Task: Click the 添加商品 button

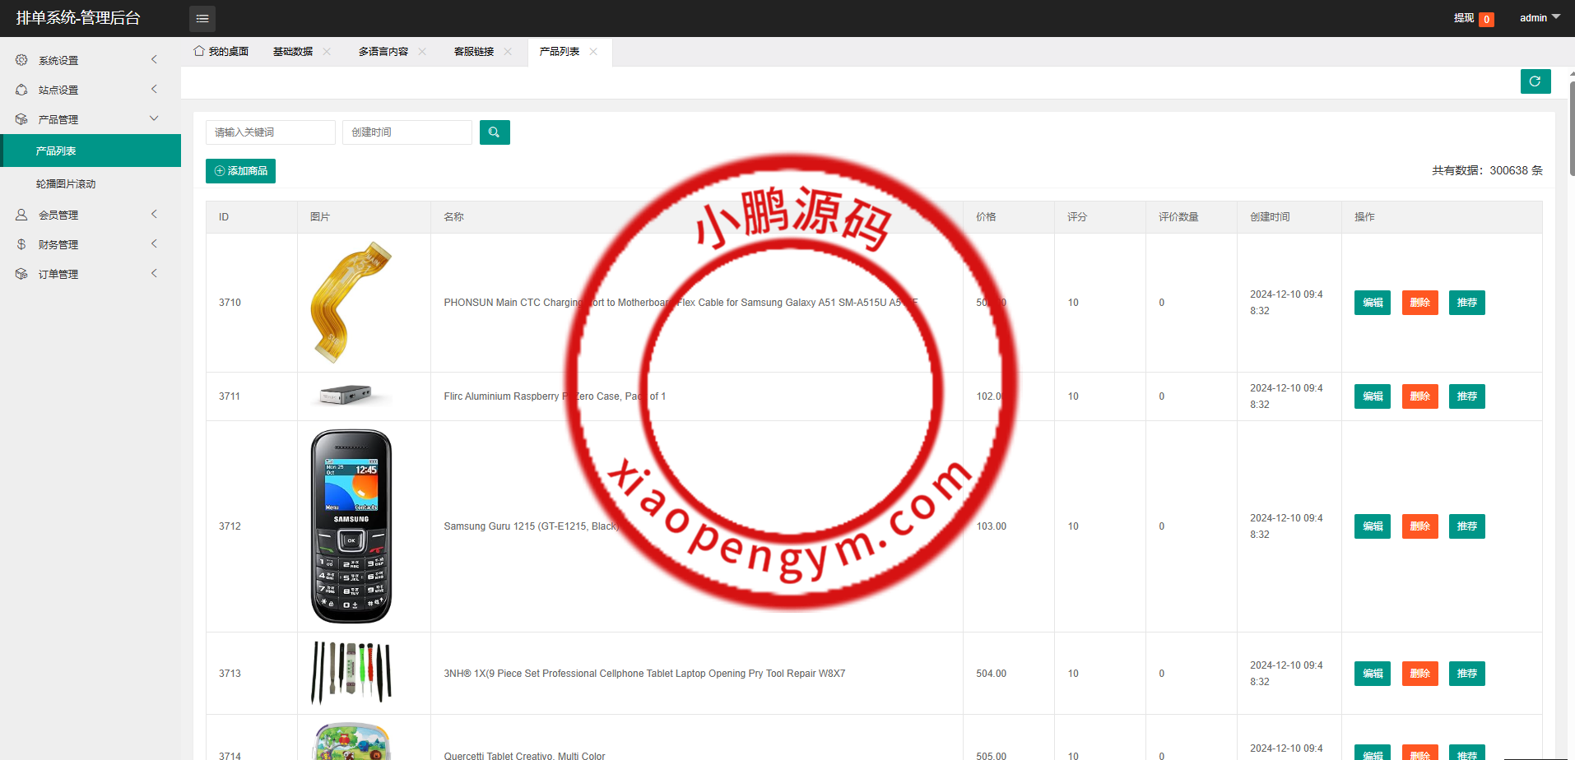Action: click(x=240, y=171)
